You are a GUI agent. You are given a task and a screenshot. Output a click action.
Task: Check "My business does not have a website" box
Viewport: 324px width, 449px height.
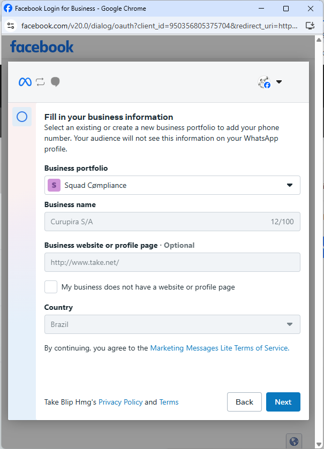click(51, 287)
